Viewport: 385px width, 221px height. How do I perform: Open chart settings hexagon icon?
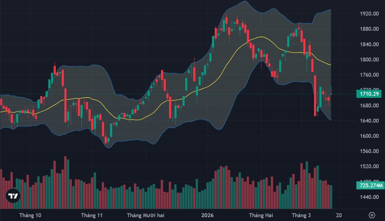(372, 215)
